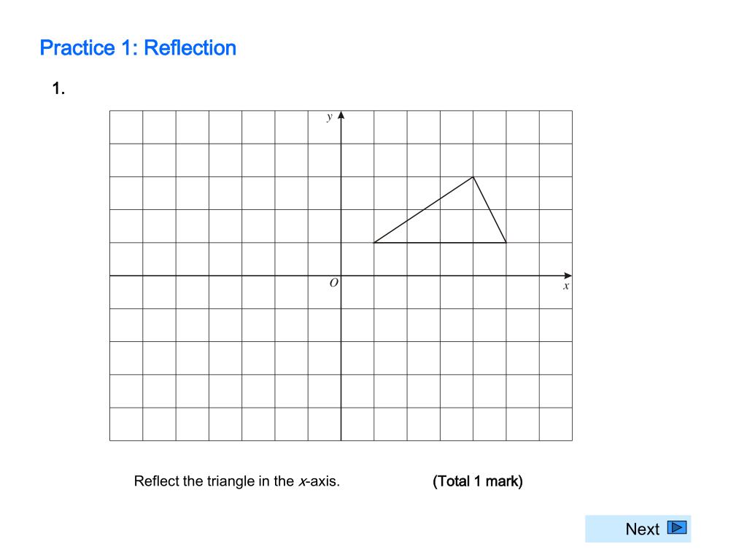Click question number 1. label

point(58,88)
